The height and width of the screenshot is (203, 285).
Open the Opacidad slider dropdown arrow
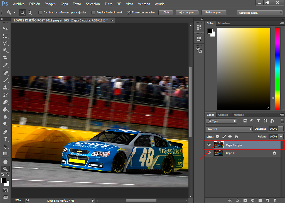click(x=281, y=129)
